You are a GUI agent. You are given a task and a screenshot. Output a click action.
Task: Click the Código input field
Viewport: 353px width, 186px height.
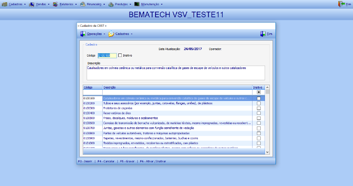[107, 55]
